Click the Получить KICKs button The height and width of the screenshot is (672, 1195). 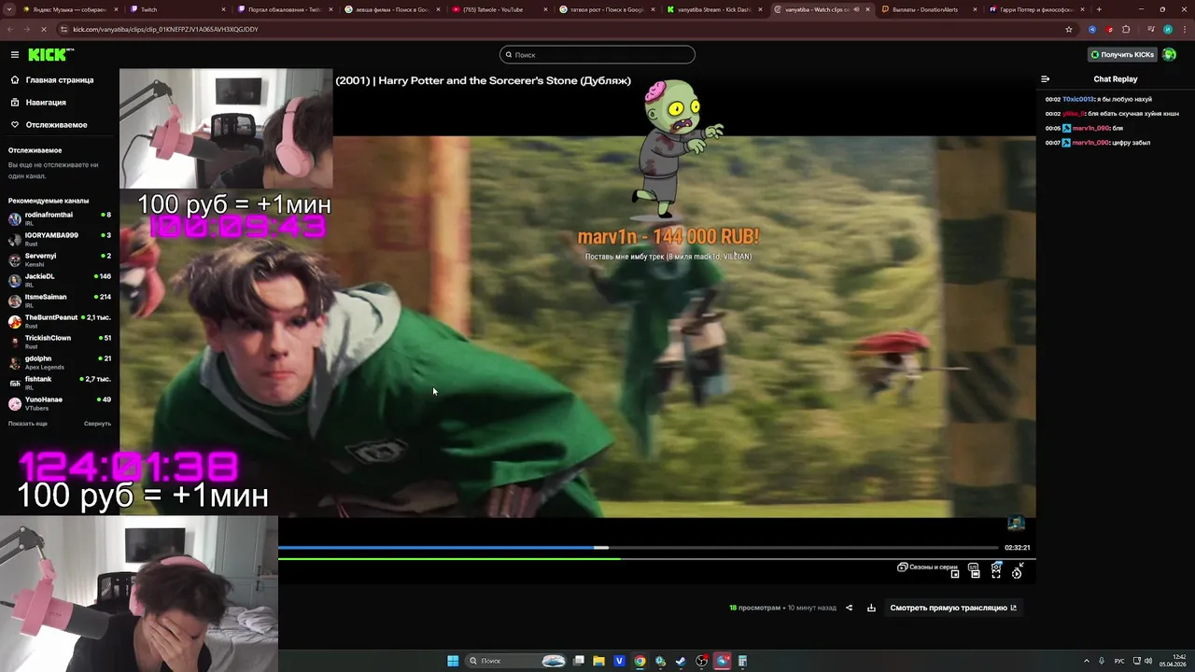(x=1123, y=55)
